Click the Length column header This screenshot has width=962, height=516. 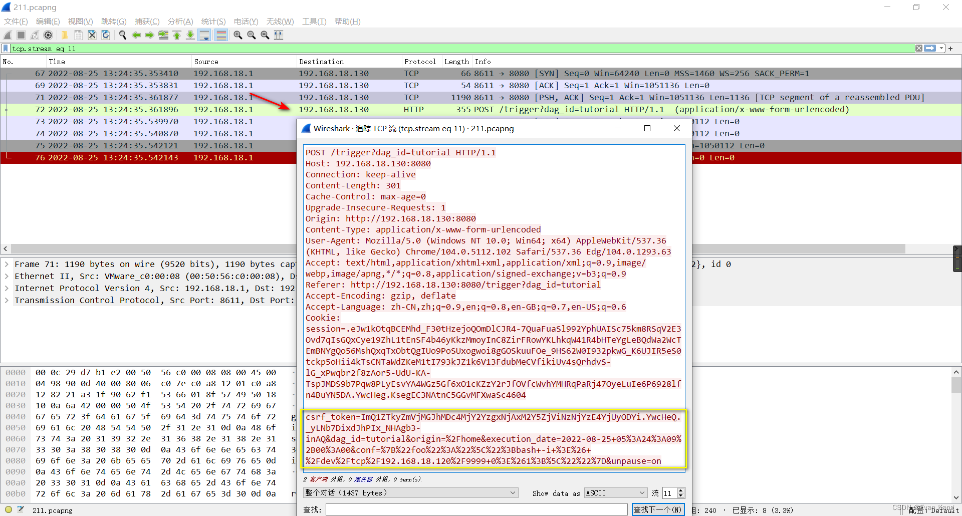pos(457,62)
